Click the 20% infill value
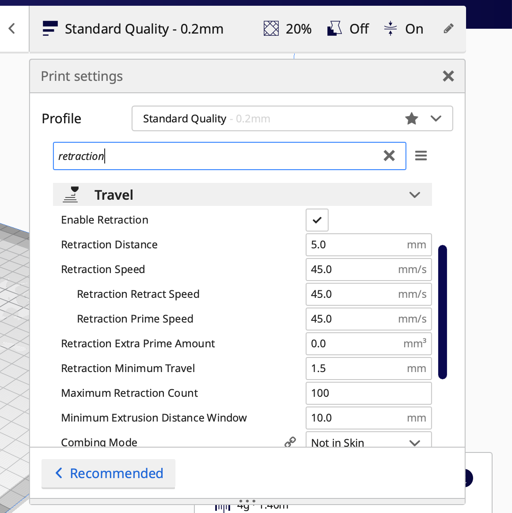 click(x=298, y=29)
